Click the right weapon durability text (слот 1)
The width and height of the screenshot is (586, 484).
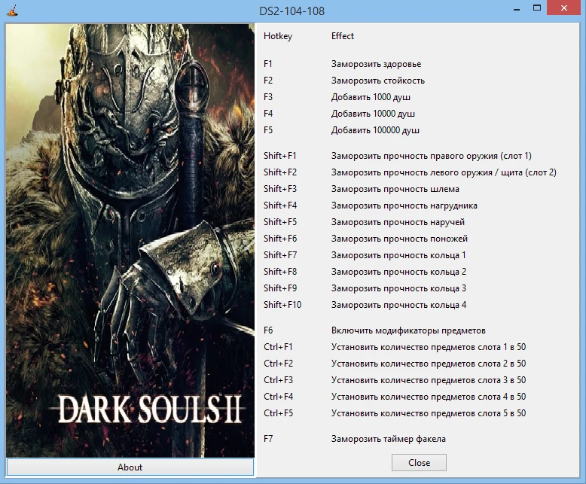point(432,156)
